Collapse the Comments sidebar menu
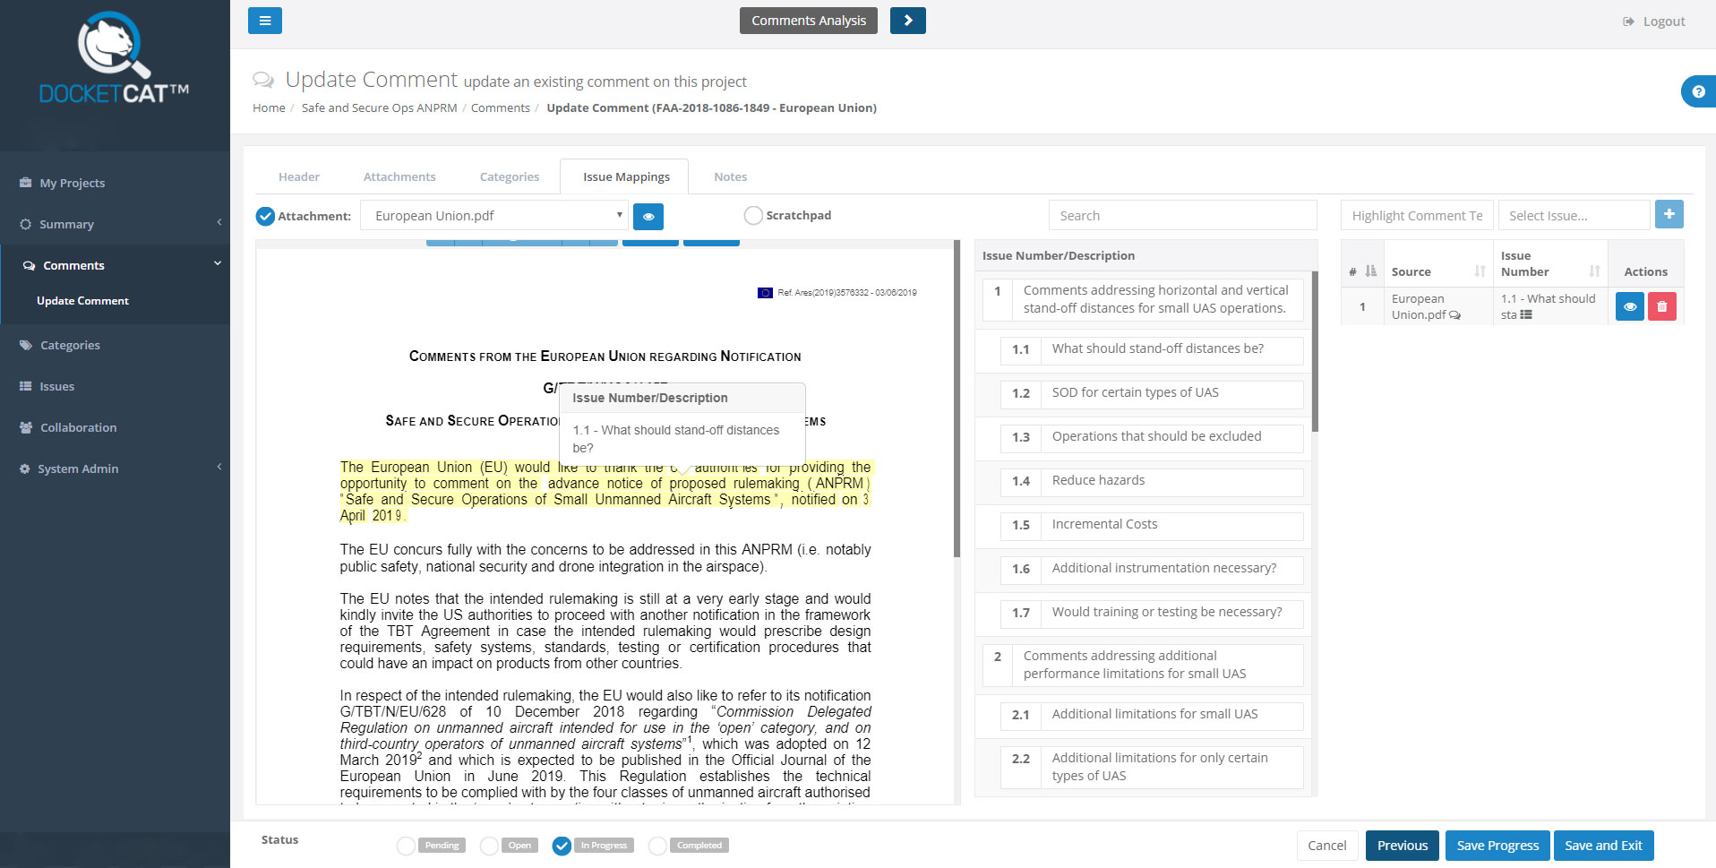Screen dimensions: 1716x868 pyautogui.click(x=115, y=265)
